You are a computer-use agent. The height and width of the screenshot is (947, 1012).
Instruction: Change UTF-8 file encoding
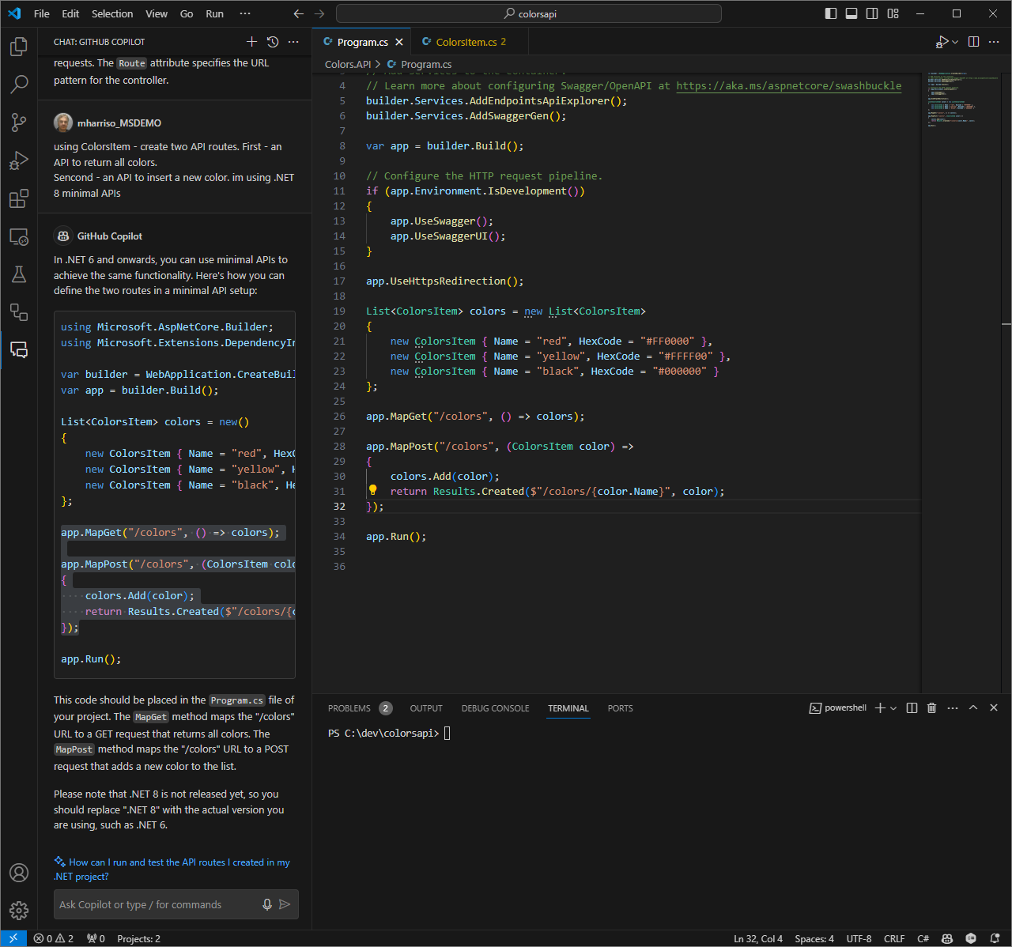pos(859,938)
